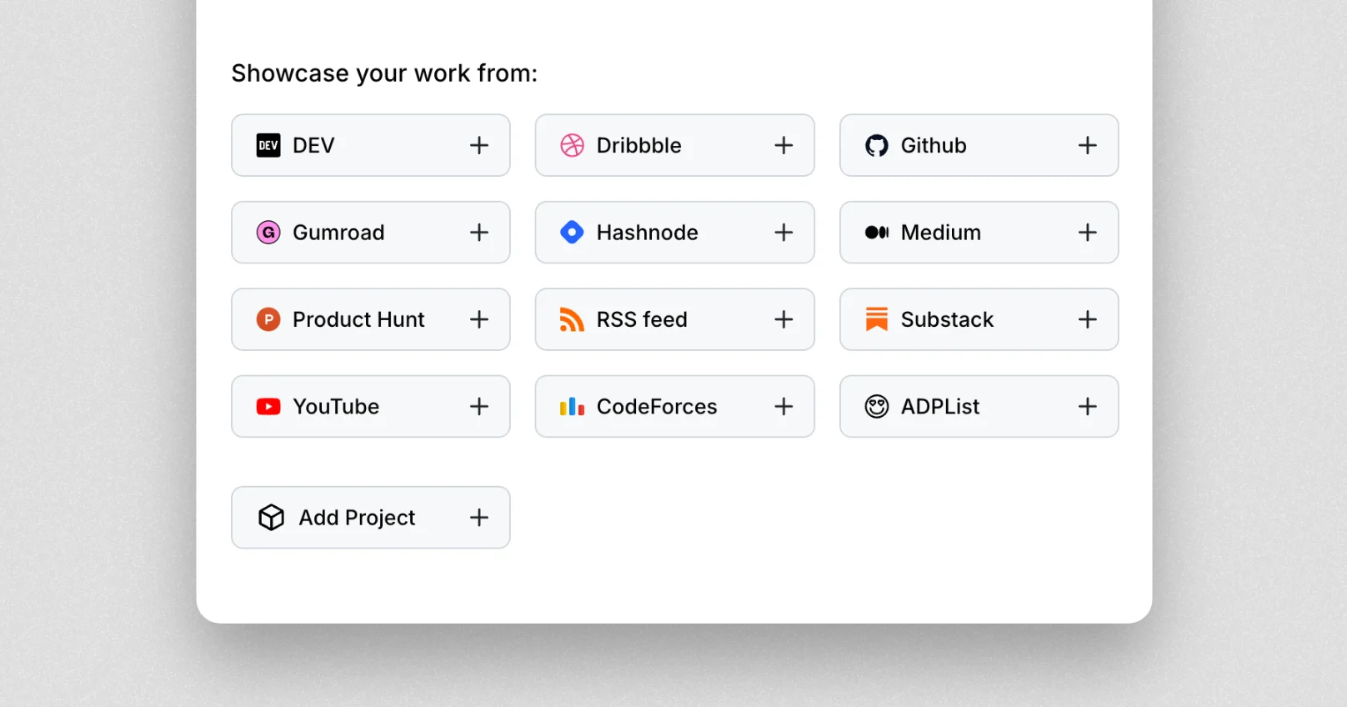Click the RSS feed icon

[572, 319]
